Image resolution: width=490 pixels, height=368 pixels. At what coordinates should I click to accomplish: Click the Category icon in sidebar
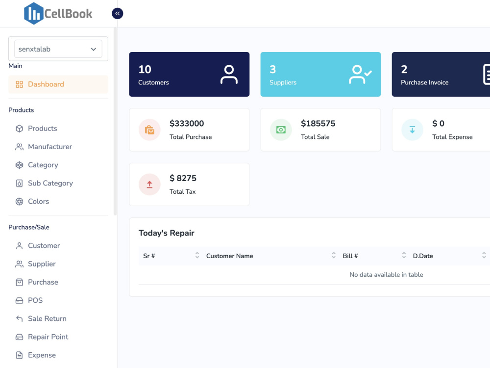[20, 165]
